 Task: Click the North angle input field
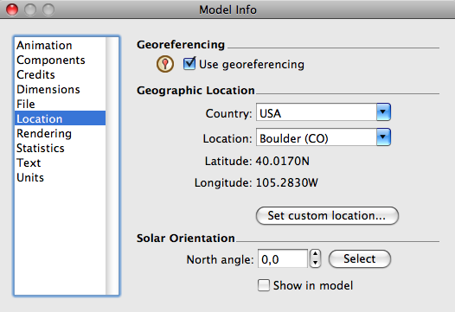tap(282, 258)
